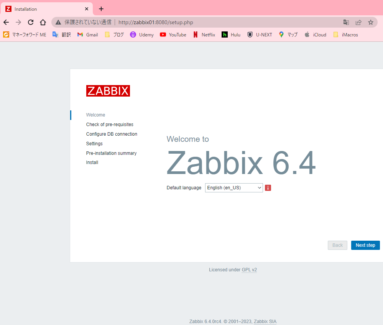
Task: Click the Zabbix logo
Action: tap(108, 91)
